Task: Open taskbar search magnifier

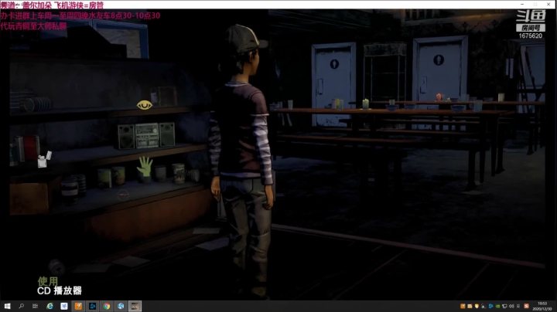Action: pos(22,306)
